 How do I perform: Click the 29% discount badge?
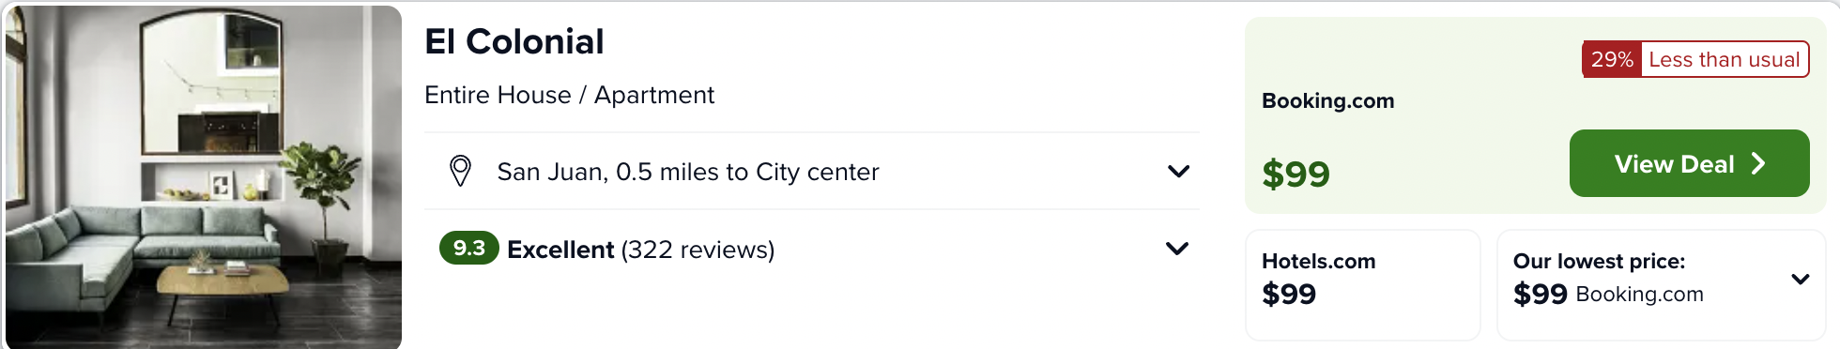1612,59
